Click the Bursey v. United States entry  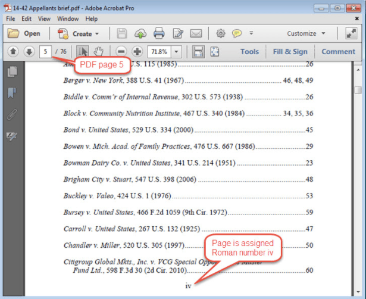tap(188, 212)
